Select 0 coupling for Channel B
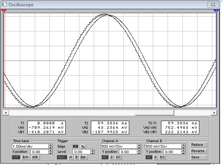 pyautogui.click(x=156, y=157)
